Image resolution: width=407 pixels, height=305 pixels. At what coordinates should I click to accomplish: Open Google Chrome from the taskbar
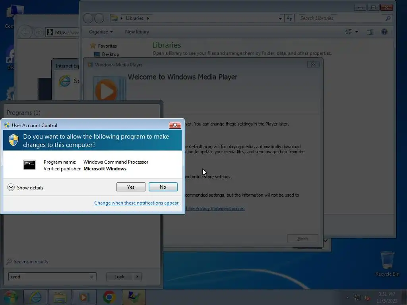[x=109, y=297]
